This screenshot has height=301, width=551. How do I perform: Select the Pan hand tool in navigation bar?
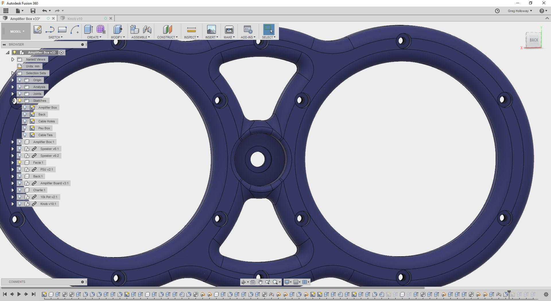pyautogui.click(x=260, y=282)
